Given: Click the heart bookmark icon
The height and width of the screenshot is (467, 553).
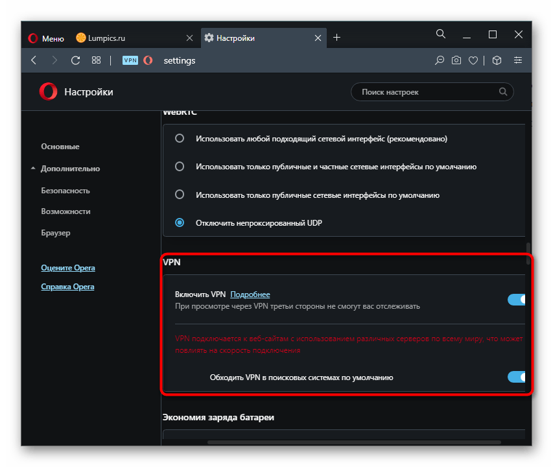Looking at the screenshot, I should coord(473,60).
